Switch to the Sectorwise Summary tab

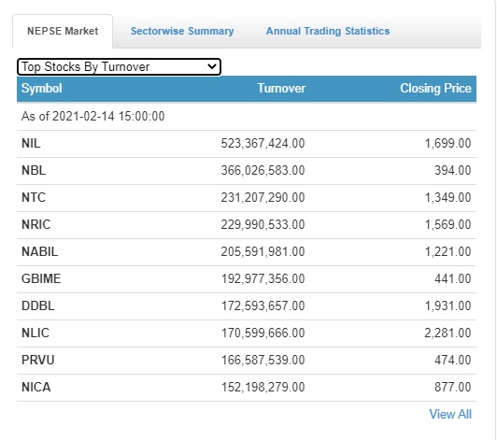[x=182, y=31]
